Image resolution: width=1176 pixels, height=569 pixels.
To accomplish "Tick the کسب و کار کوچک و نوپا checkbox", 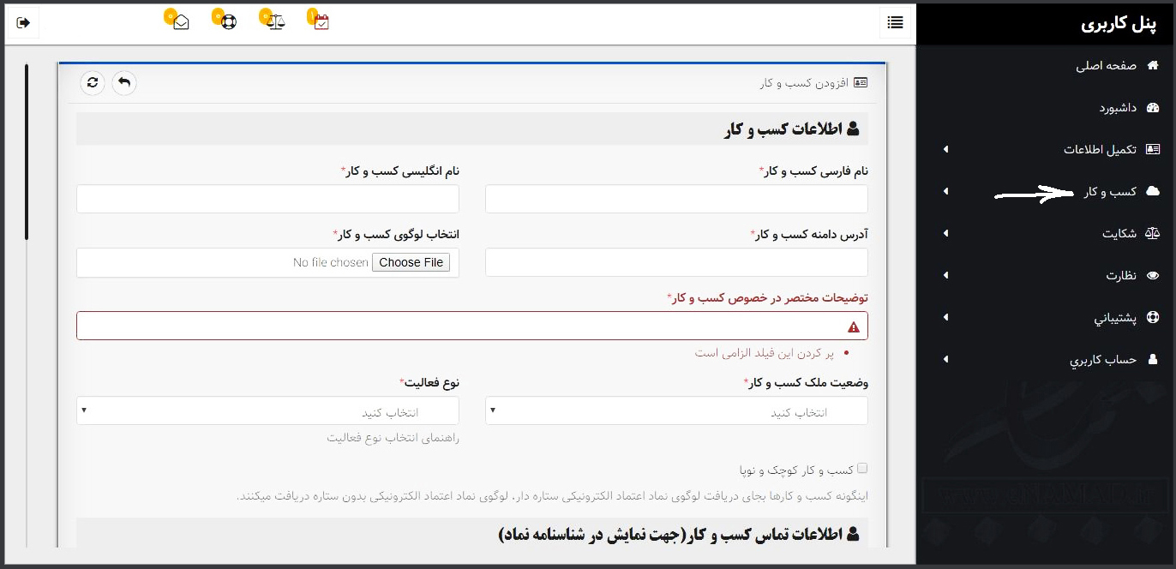I will coord(862,468).
